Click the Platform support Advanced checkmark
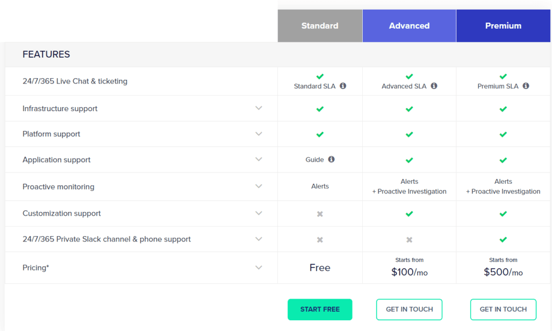Viewport: 552px width, 331px height. (409, 134)
